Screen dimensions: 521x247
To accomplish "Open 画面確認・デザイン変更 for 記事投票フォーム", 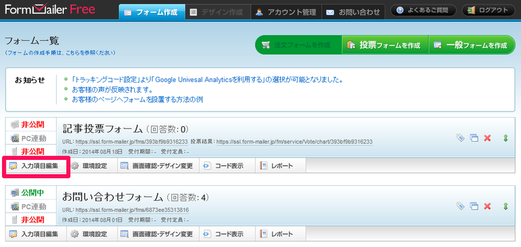I will tap(158, 166).
